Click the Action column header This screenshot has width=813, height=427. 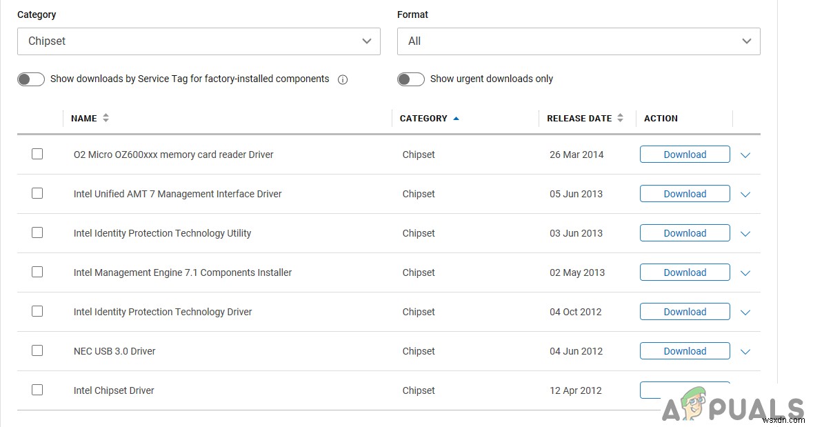click(661, 118)
